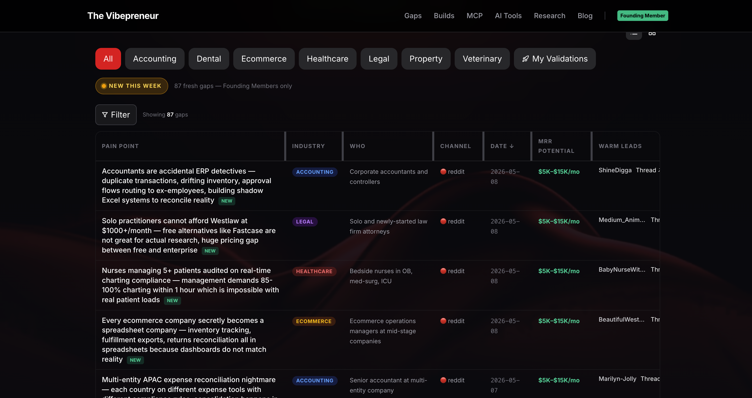Select "Ecommerce operations managers at mid-stage companies"

coord(383,331)
